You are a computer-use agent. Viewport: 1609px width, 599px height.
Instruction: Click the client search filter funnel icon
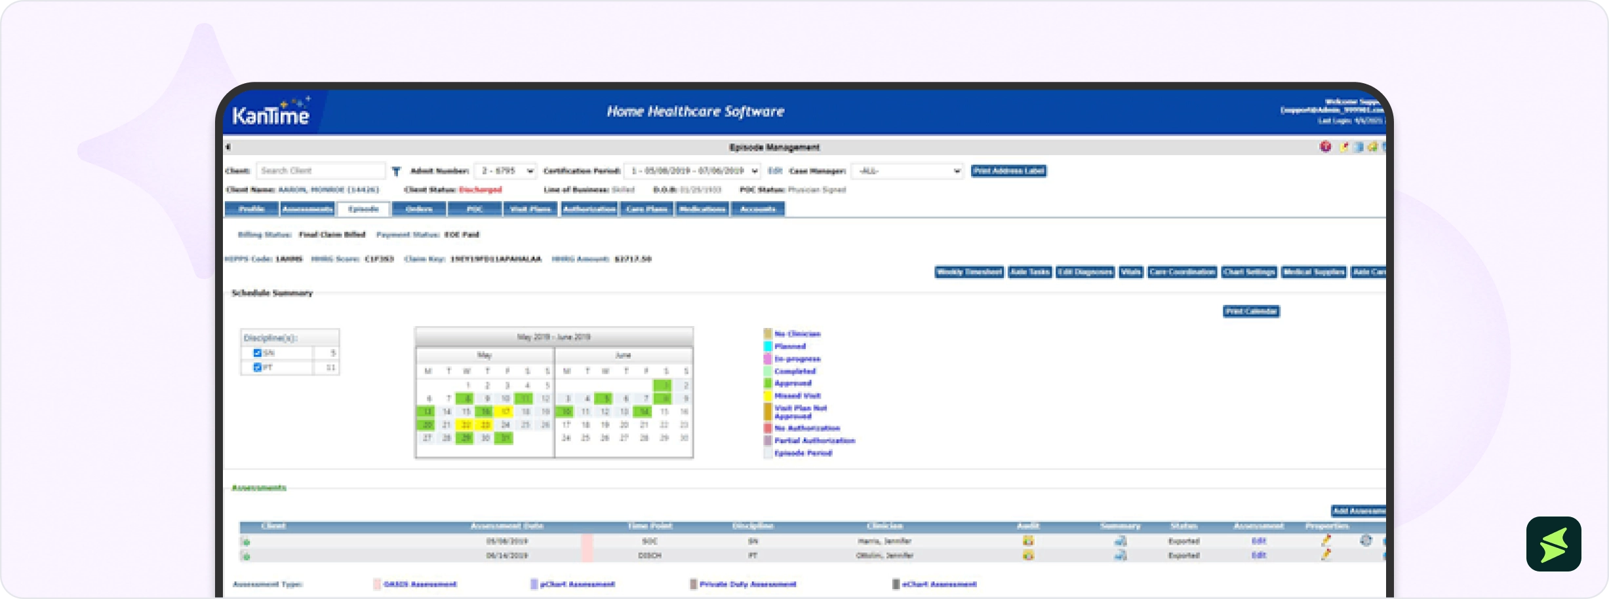[x=396, y=172]
